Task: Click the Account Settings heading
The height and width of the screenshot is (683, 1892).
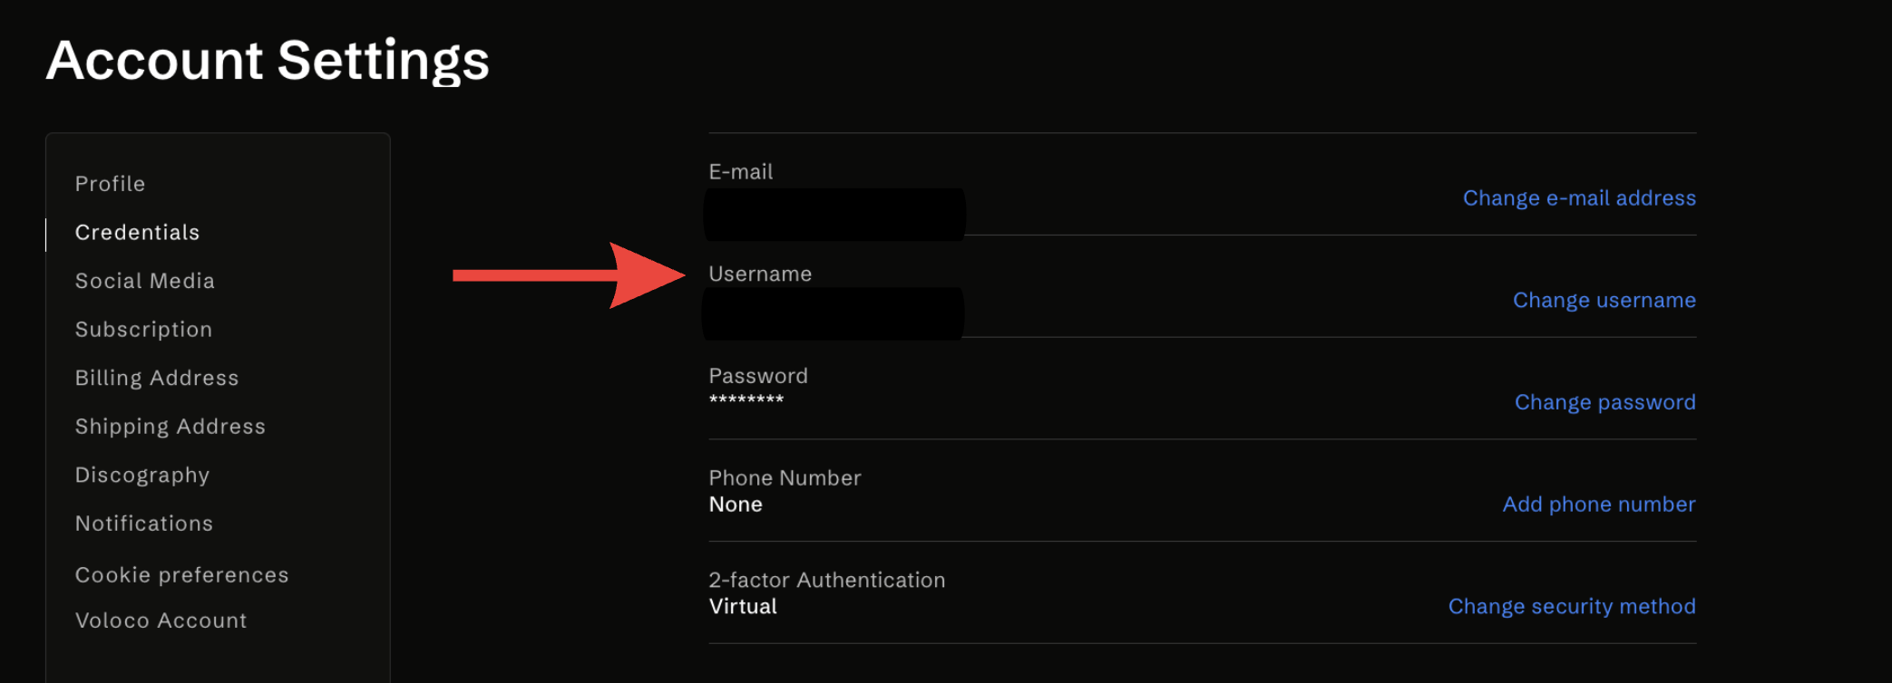Action: tap(268, 61)
